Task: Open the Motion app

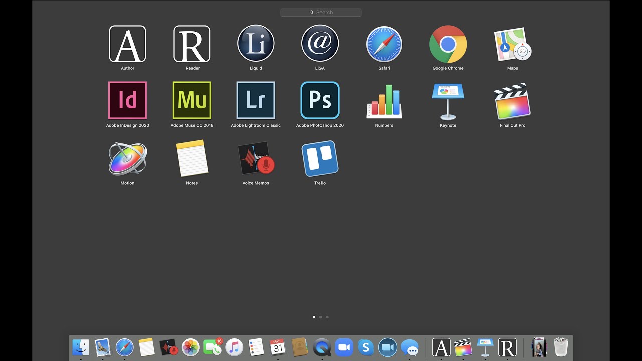Action: point(127,158)
